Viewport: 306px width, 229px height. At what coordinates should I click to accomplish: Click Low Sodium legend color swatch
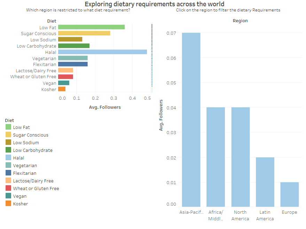[x=8, y=142]
